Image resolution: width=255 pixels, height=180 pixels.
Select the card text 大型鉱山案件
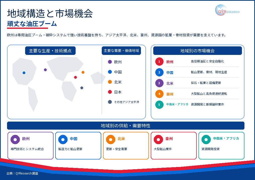[163, 149]
